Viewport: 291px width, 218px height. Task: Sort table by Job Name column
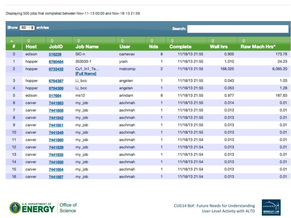tap(94, 44)
